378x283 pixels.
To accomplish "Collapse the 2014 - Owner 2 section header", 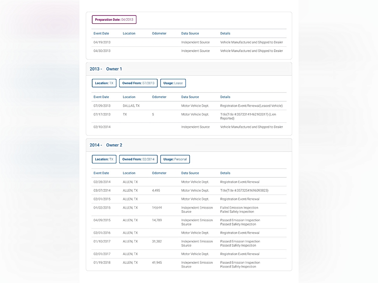I will point(189,145).
